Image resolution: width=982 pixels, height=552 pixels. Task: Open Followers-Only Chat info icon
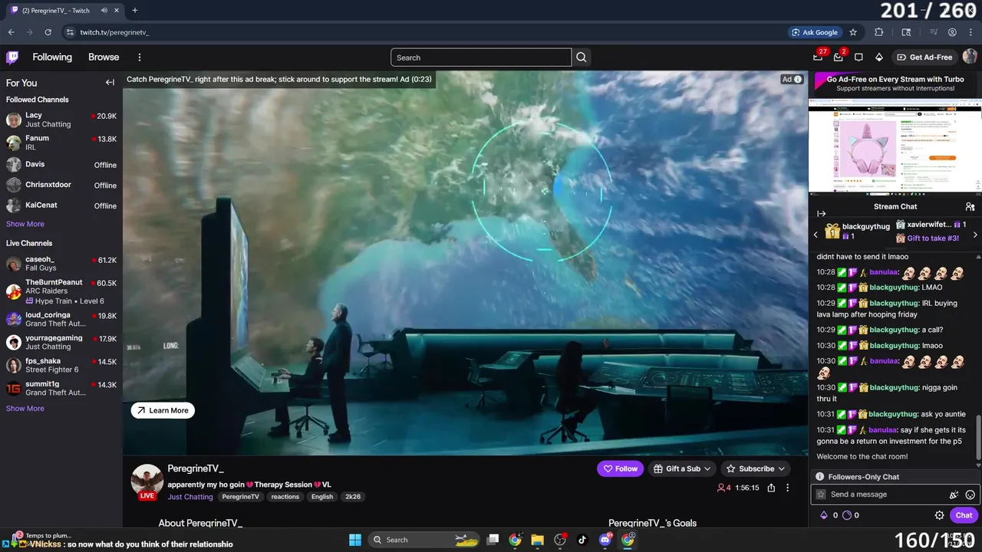[x=819, y=477]
